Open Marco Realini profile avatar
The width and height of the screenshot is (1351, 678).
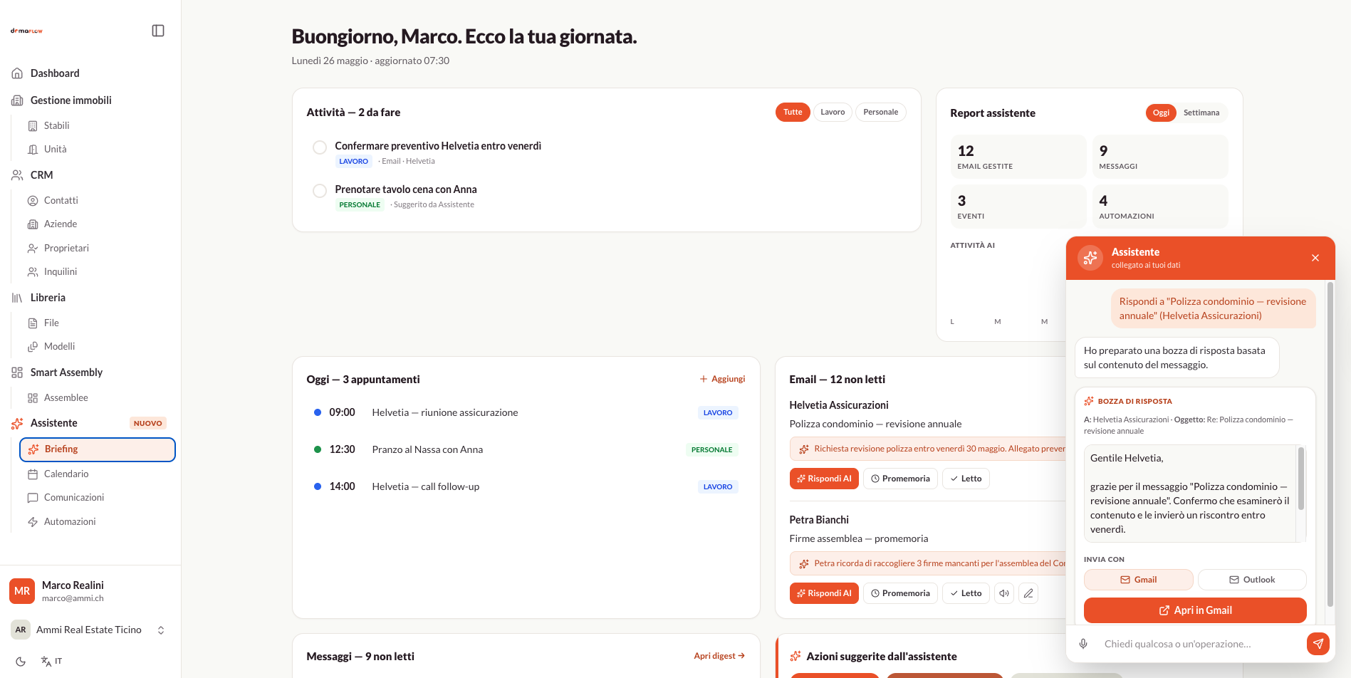(x=22, y=591)
